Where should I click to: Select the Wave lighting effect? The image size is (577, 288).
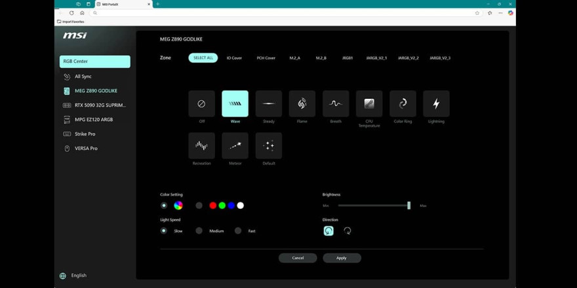point(235,103)
